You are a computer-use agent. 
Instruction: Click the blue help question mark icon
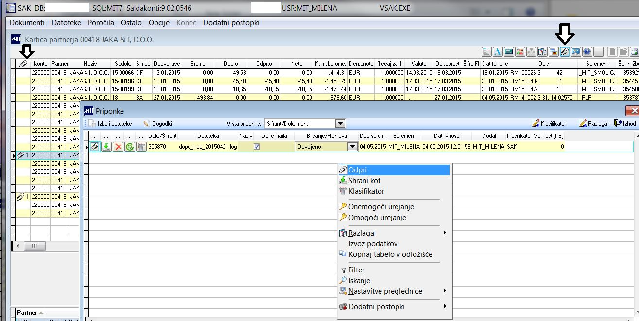[587, 51]
